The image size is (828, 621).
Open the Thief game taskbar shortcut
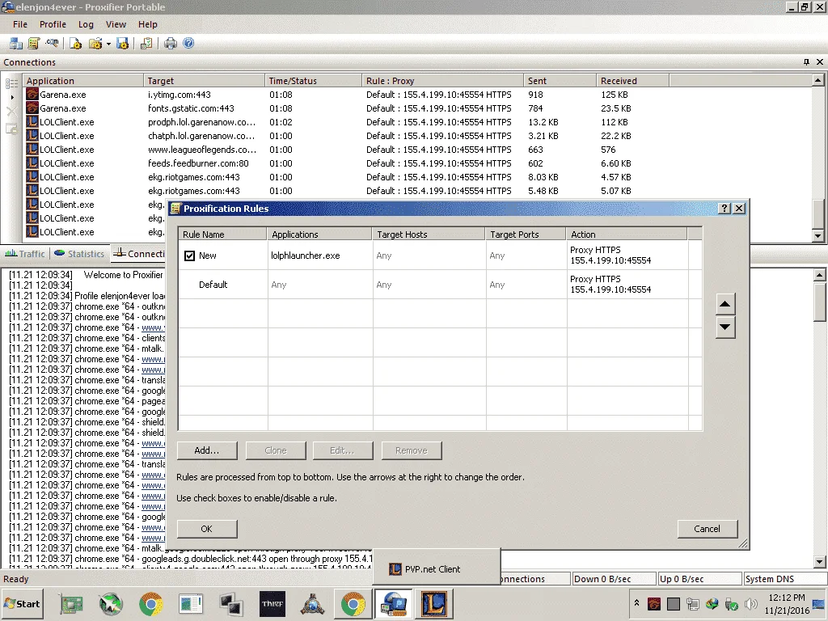point(272,603)
